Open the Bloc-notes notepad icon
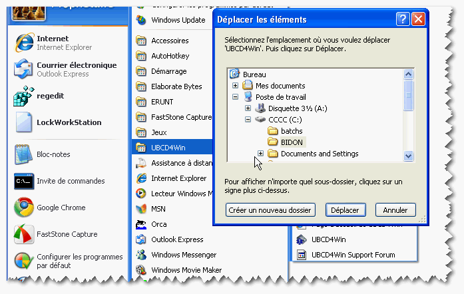 pos(23,154)
